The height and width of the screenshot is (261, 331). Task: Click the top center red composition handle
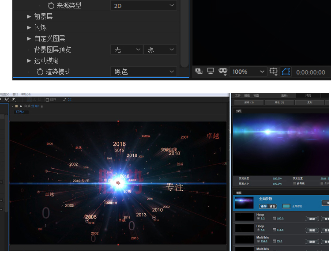point(118,121)
